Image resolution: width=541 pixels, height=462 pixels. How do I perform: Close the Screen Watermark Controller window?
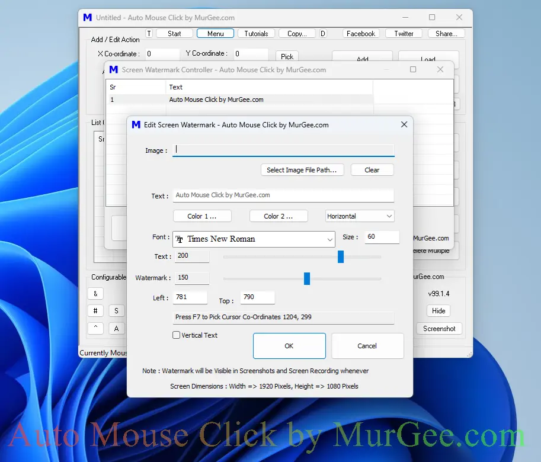pos(440,69)
